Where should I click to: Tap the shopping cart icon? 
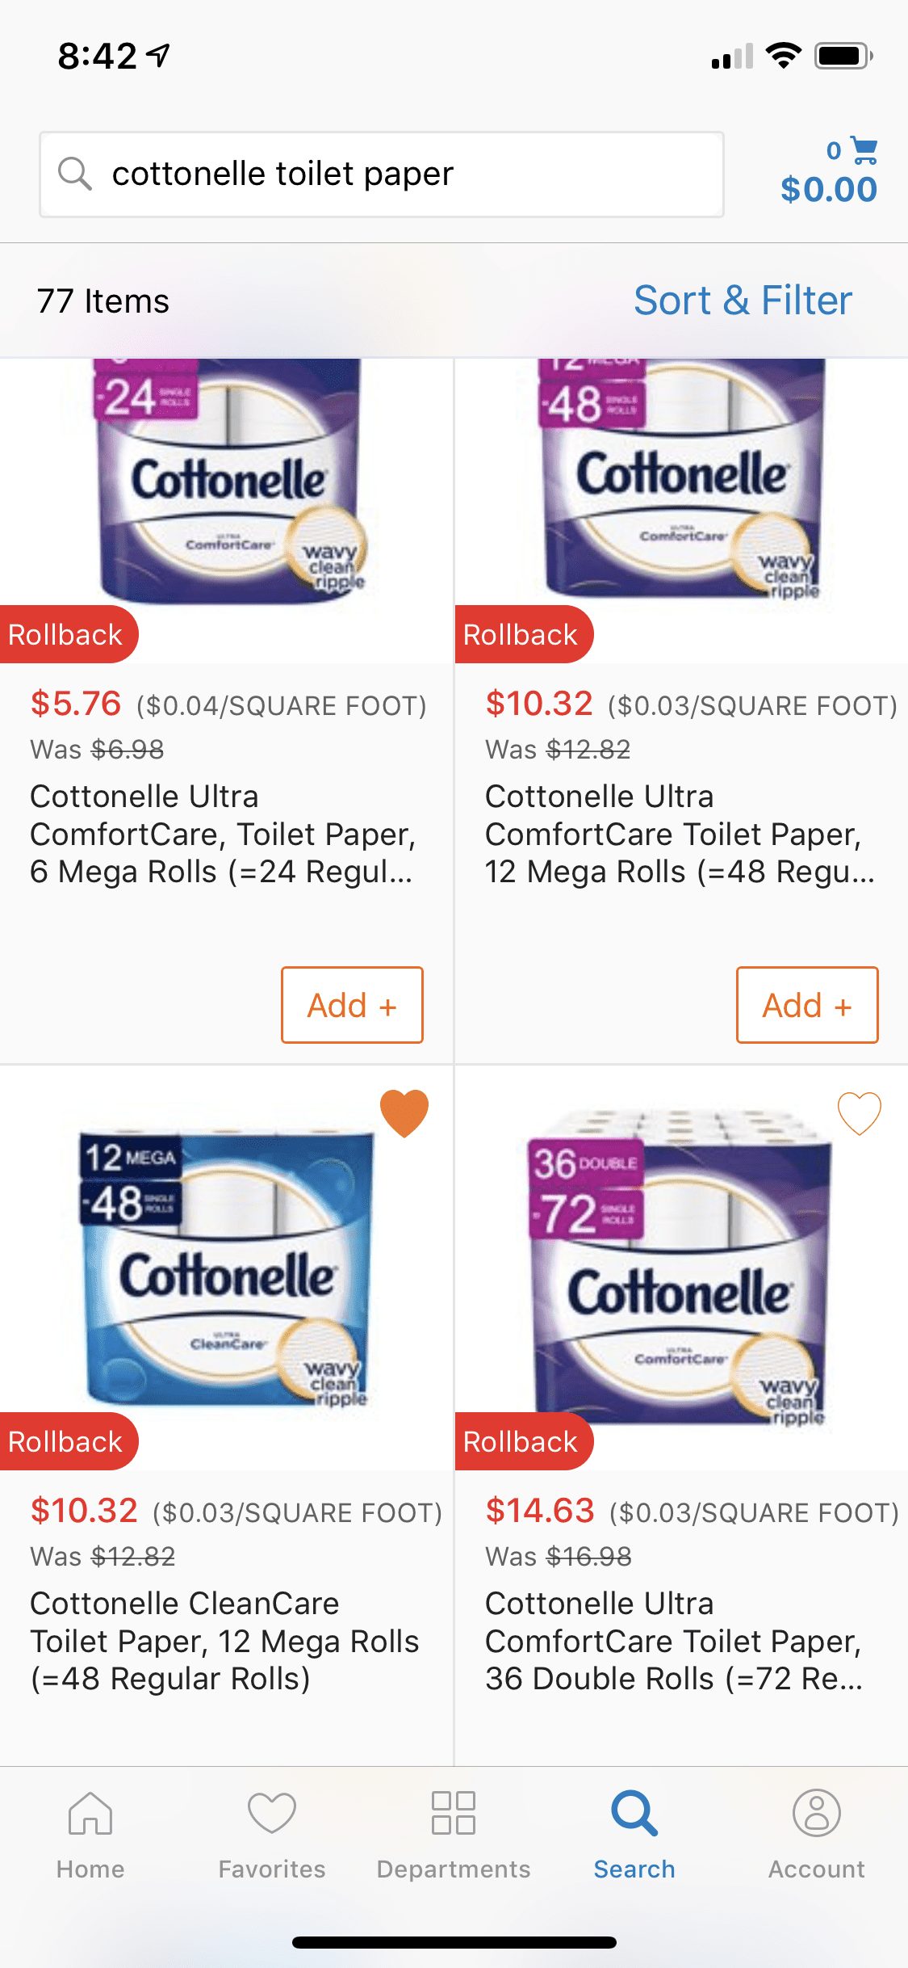(864, 150)
